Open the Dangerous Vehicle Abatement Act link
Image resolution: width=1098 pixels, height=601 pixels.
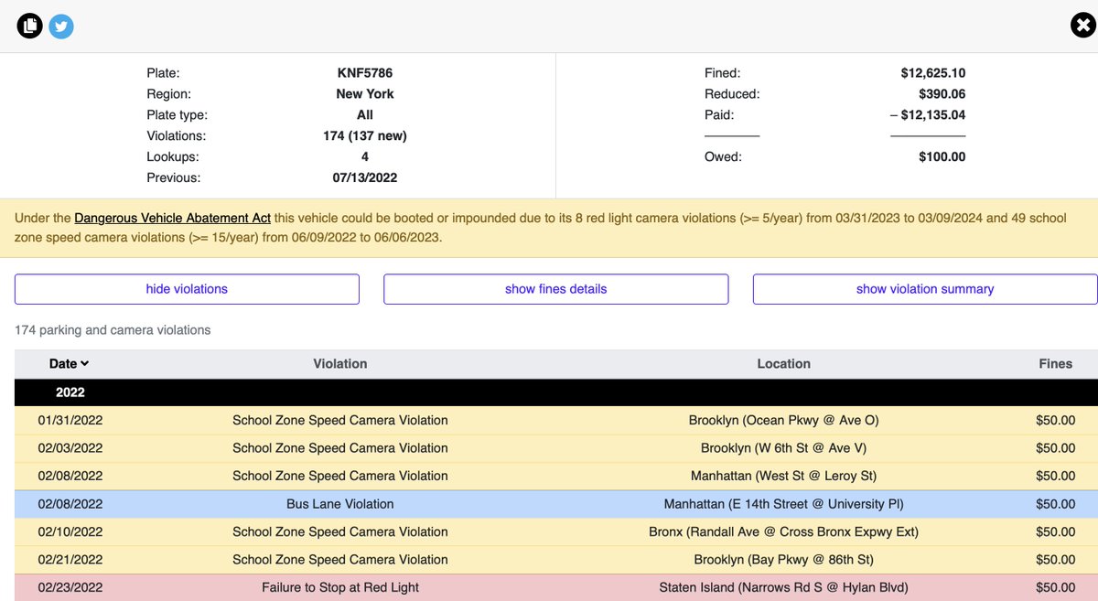(173, 218)
